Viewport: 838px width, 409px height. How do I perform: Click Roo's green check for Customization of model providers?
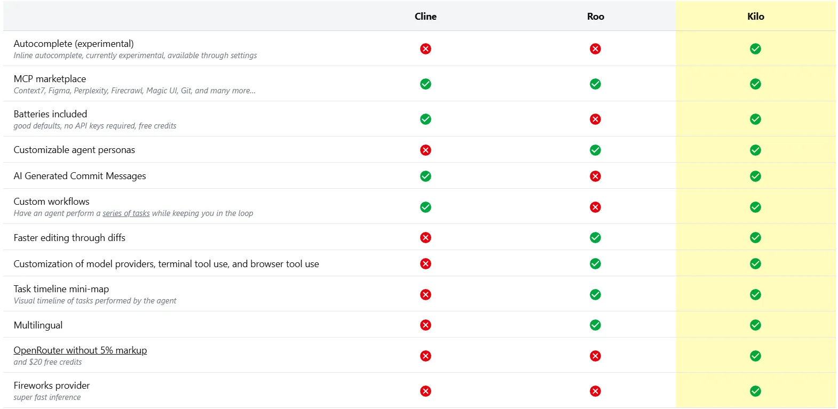click(x=595, y=263)
